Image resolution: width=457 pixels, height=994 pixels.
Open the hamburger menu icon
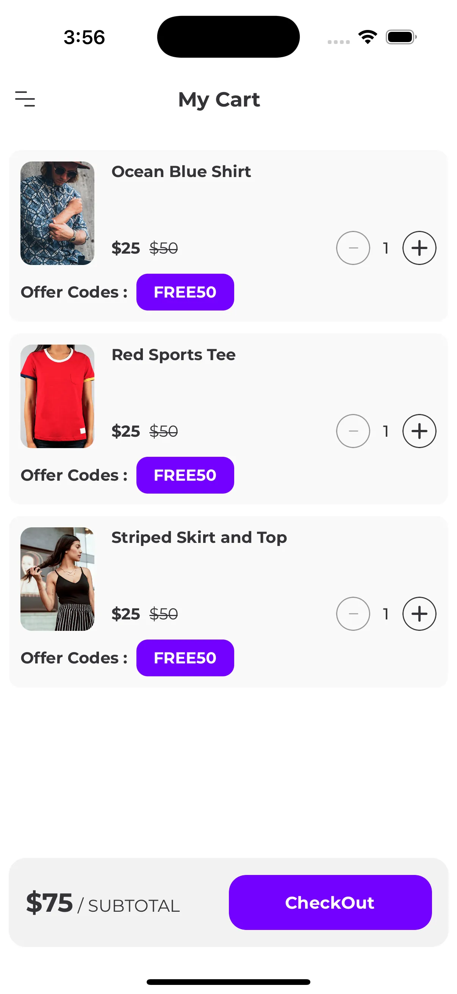click(x=25, y=99)
